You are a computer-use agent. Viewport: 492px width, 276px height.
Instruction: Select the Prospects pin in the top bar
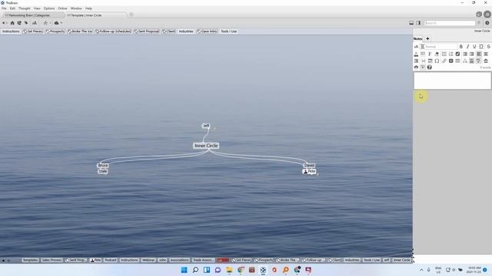tap(55, 31)
